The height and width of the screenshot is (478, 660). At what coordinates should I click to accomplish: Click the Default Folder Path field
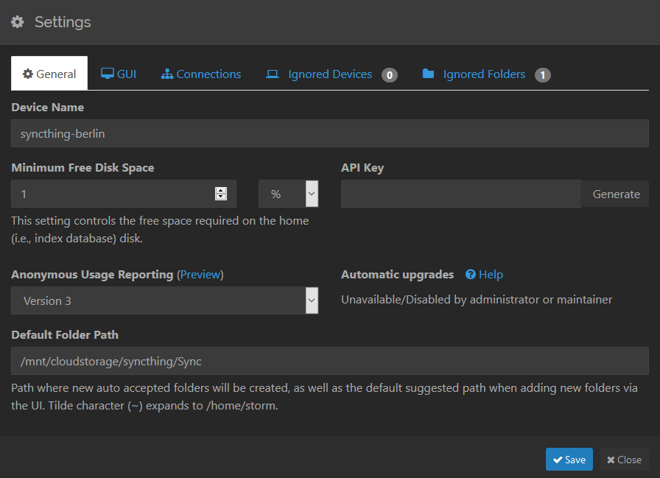[330, 361]
